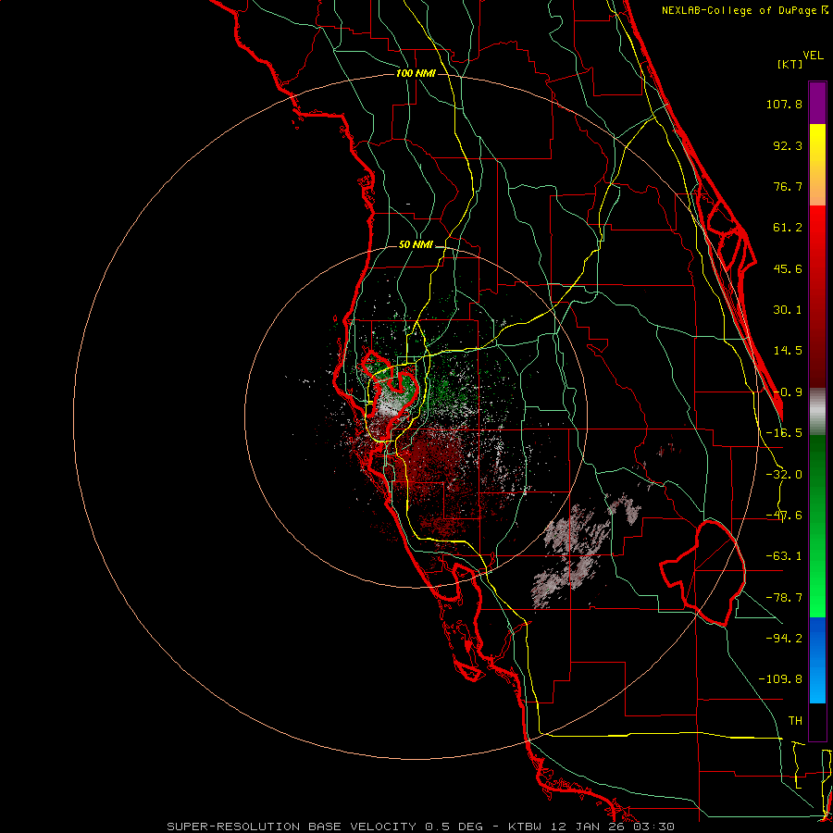This screenshot has width=833, height=833.
Task: Click the purple segment of the velocity color bar
Action: [x=817, y=103]
